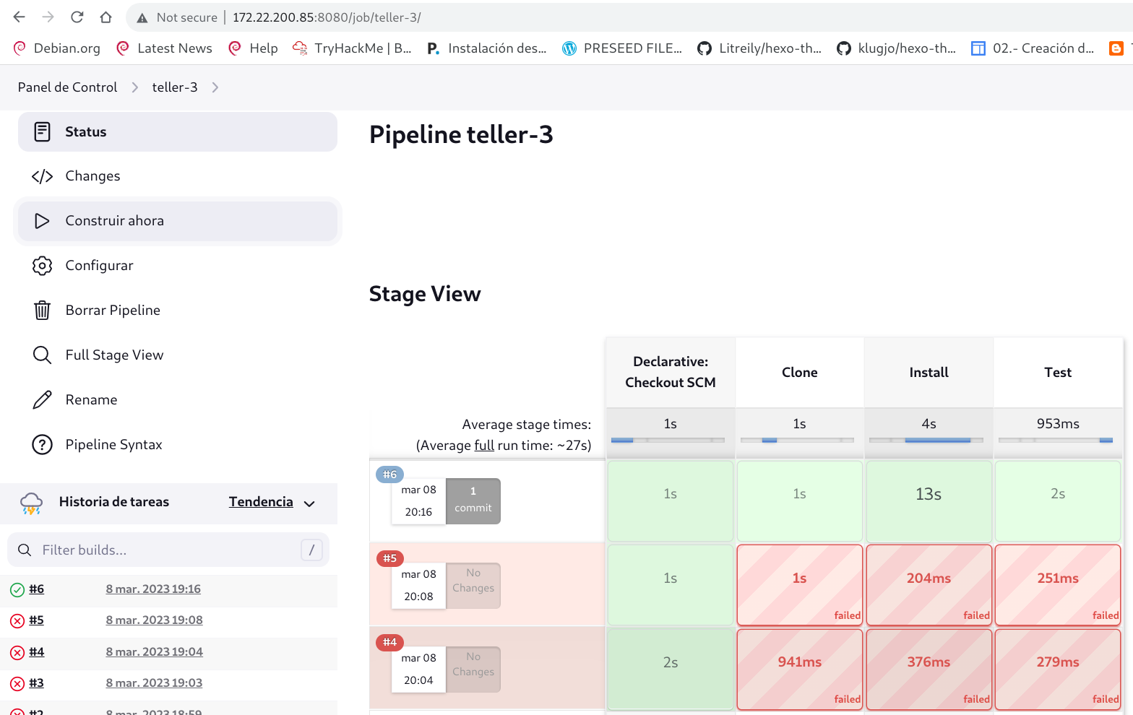The width and height of the screenshot is (1133, 715).
Task: Expand the Tendencia dropdown arrow
Action: [x=309, y=503]
